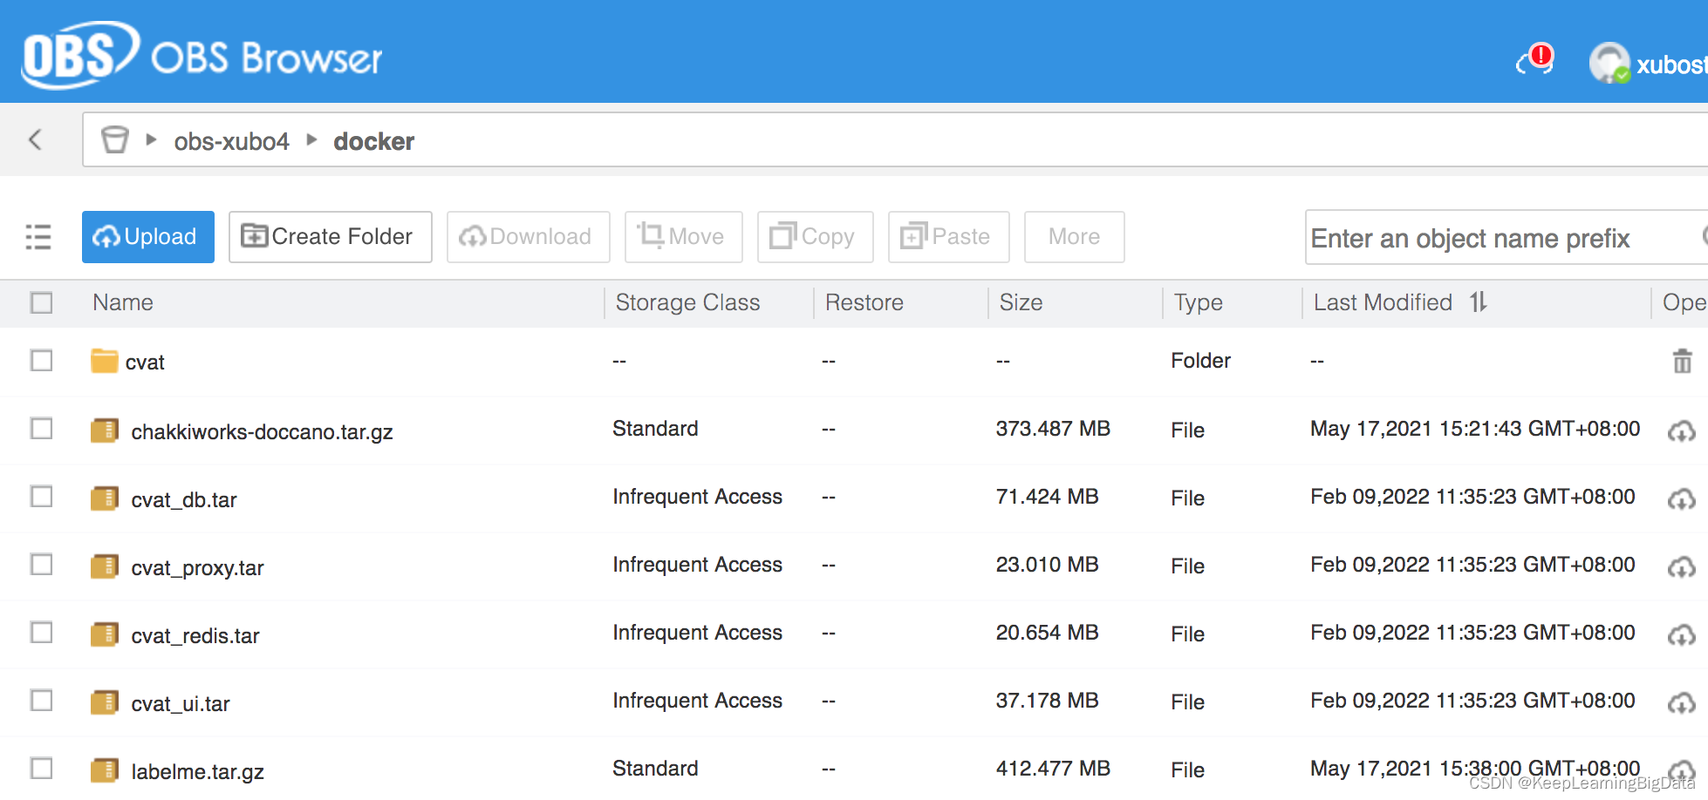This screenshot has width=1708, height=800.
Task: Click the Upload button
Action: 148,237
